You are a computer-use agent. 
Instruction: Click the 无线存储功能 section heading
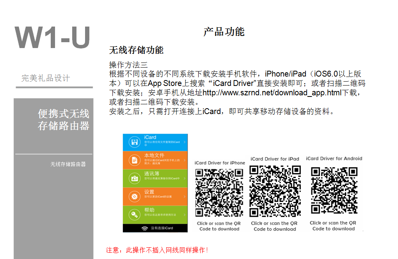(136, 50)
